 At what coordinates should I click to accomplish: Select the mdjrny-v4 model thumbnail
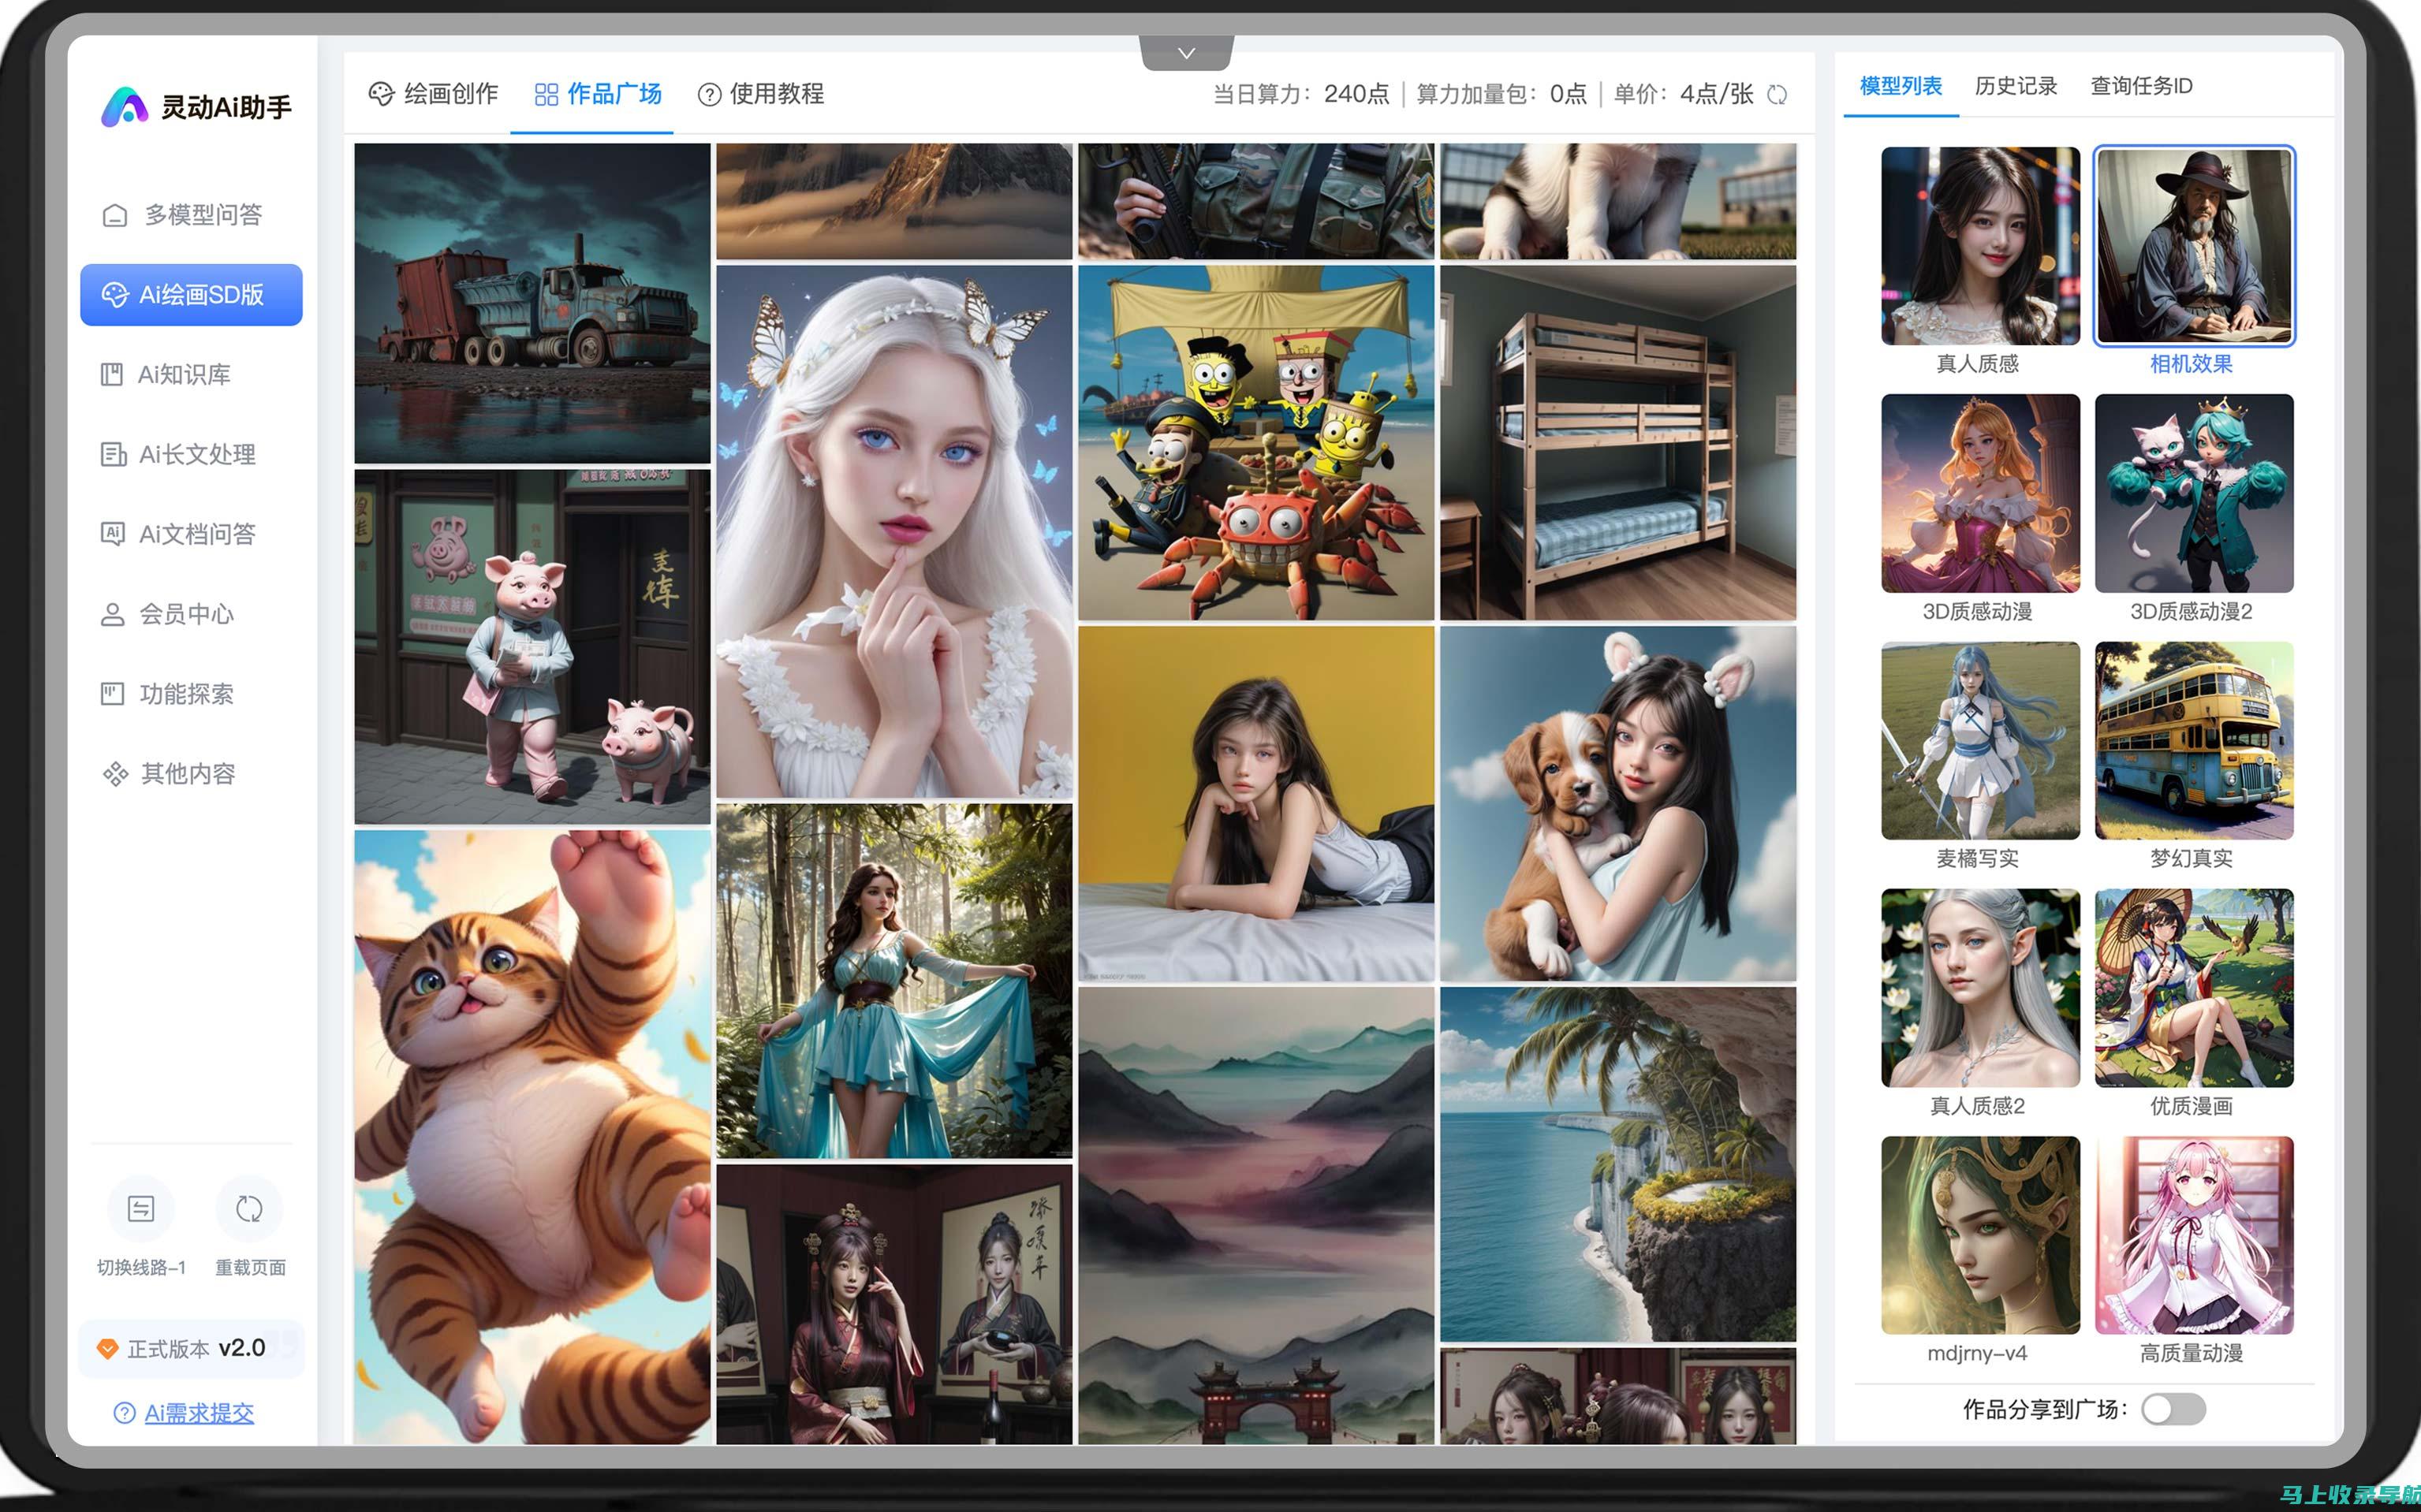1980,1235
